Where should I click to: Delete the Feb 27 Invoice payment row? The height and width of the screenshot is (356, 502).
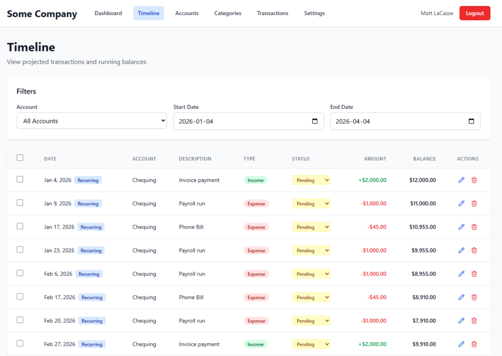[x=474, y=344]
